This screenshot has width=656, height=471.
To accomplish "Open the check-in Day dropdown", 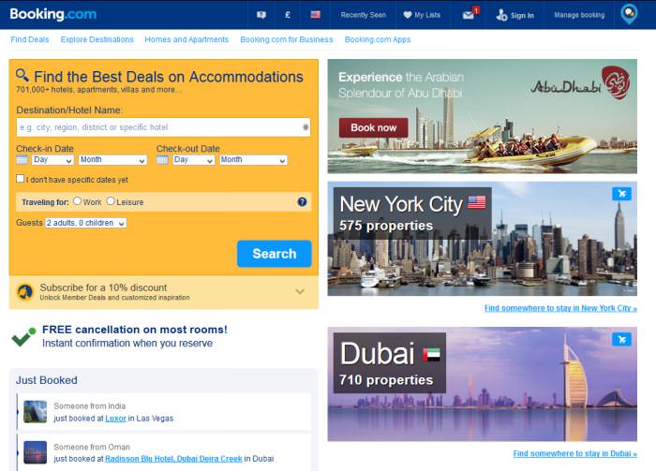I will click(52, 159).
